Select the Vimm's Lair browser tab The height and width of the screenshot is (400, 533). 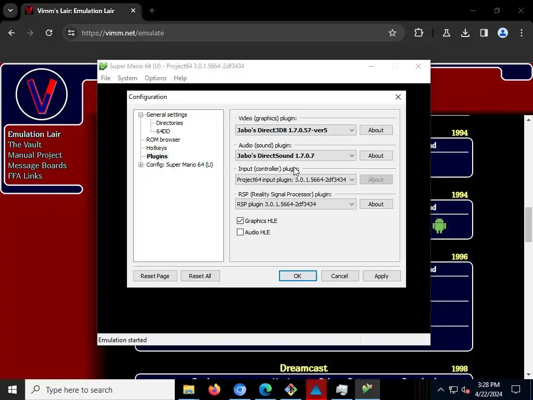point(81,10)
